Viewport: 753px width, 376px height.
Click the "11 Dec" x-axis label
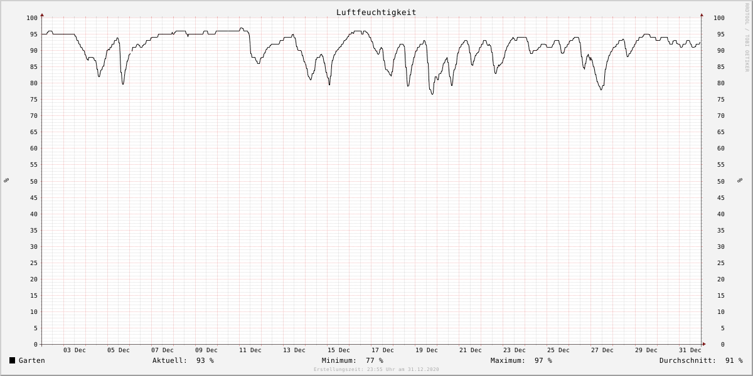coord(250,350)
